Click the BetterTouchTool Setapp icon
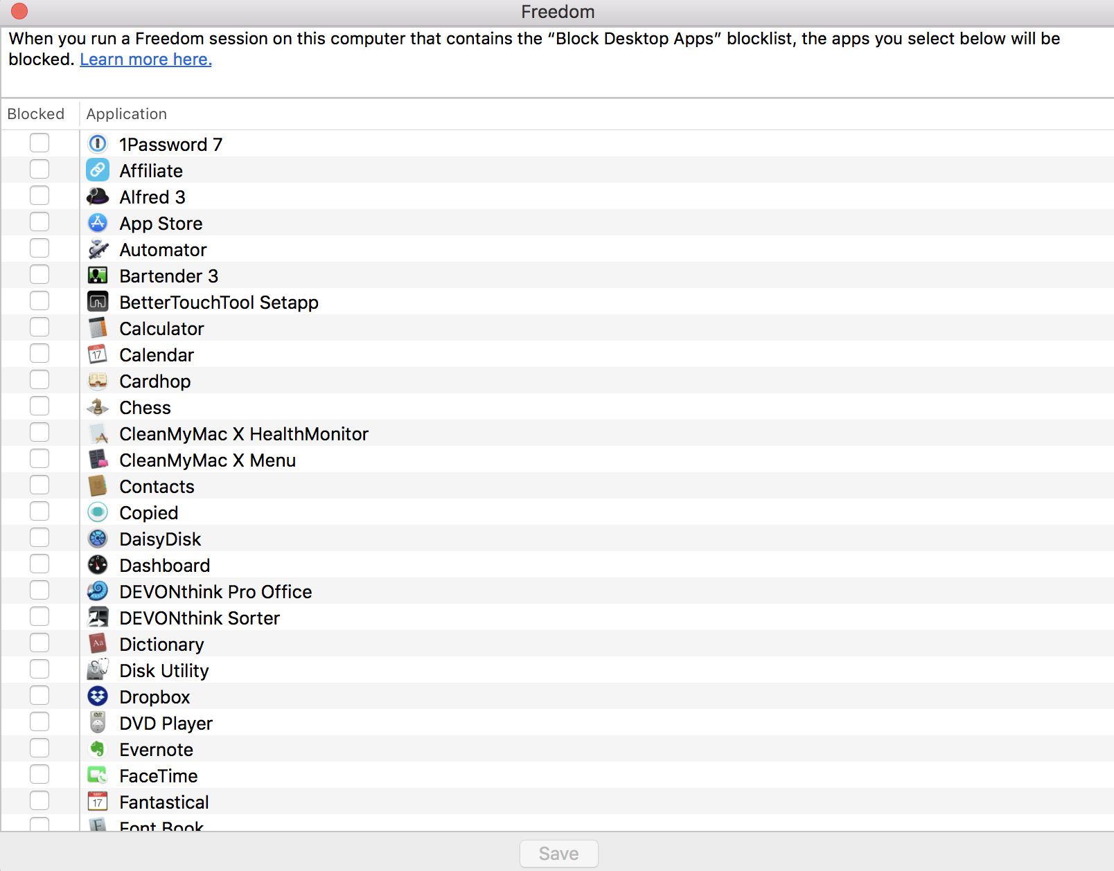The height and width of the screenshot is (871, 1114). (x=98, y=301)
